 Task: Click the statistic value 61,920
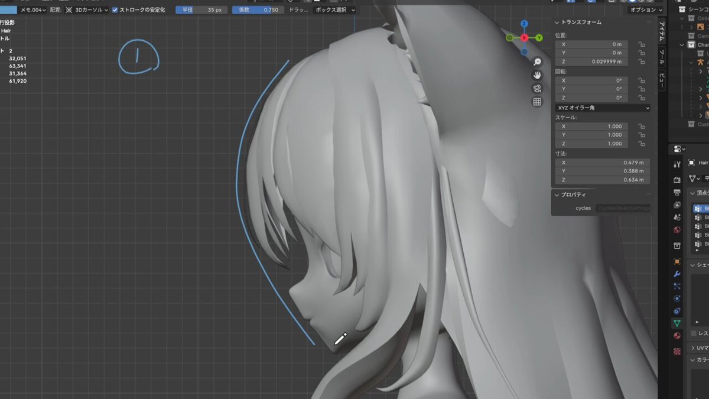(18, 81)
